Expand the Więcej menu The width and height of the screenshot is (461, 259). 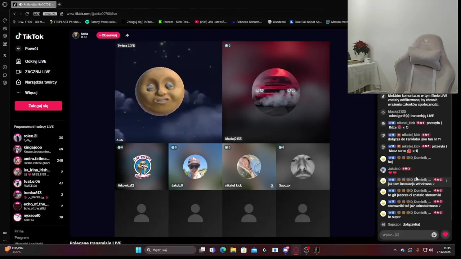coord(27,93)
